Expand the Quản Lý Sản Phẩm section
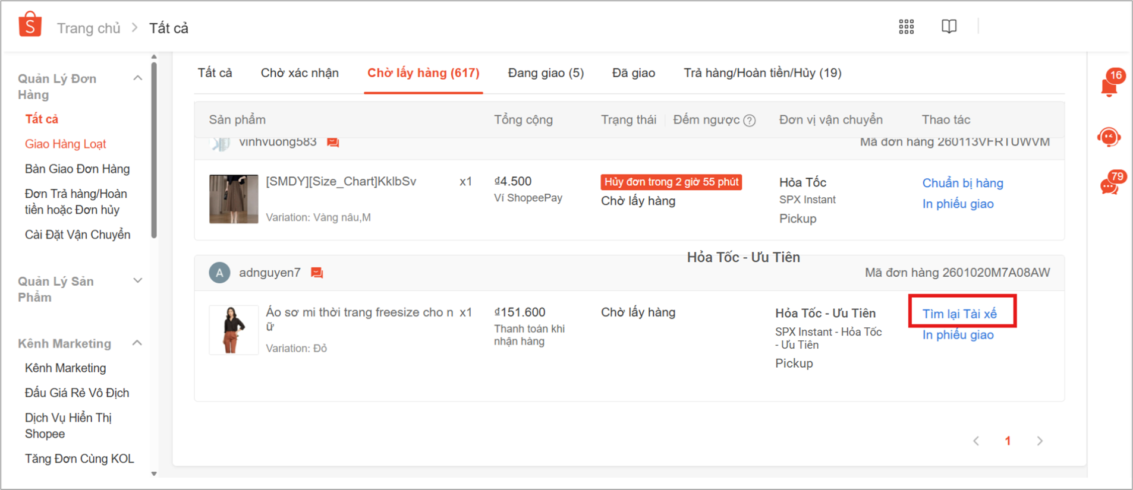Screen dimensions: 1133x490 tap(137, 281)
